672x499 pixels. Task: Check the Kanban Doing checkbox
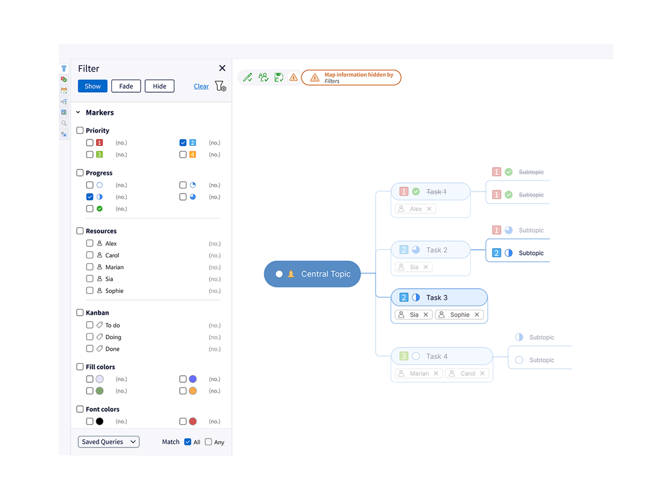90,337
